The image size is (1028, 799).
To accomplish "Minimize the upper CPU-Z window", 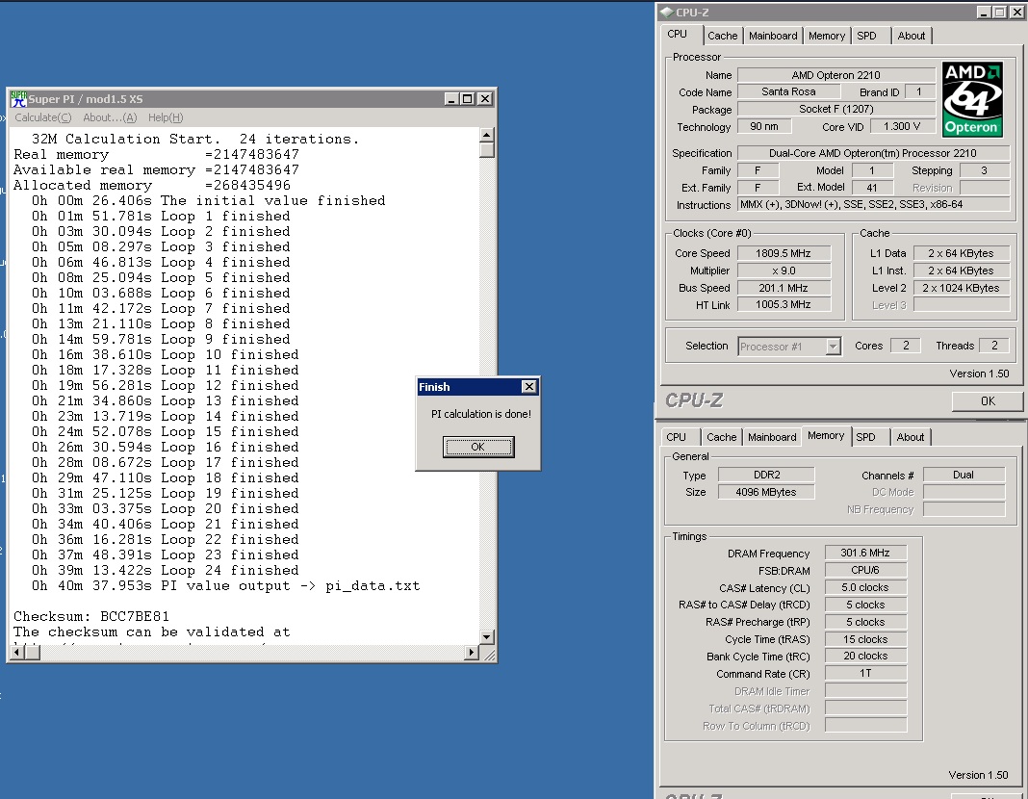I will [984, 12].
